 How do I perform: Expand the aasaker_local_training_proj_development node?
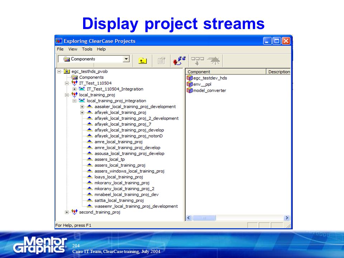[82, 107]
